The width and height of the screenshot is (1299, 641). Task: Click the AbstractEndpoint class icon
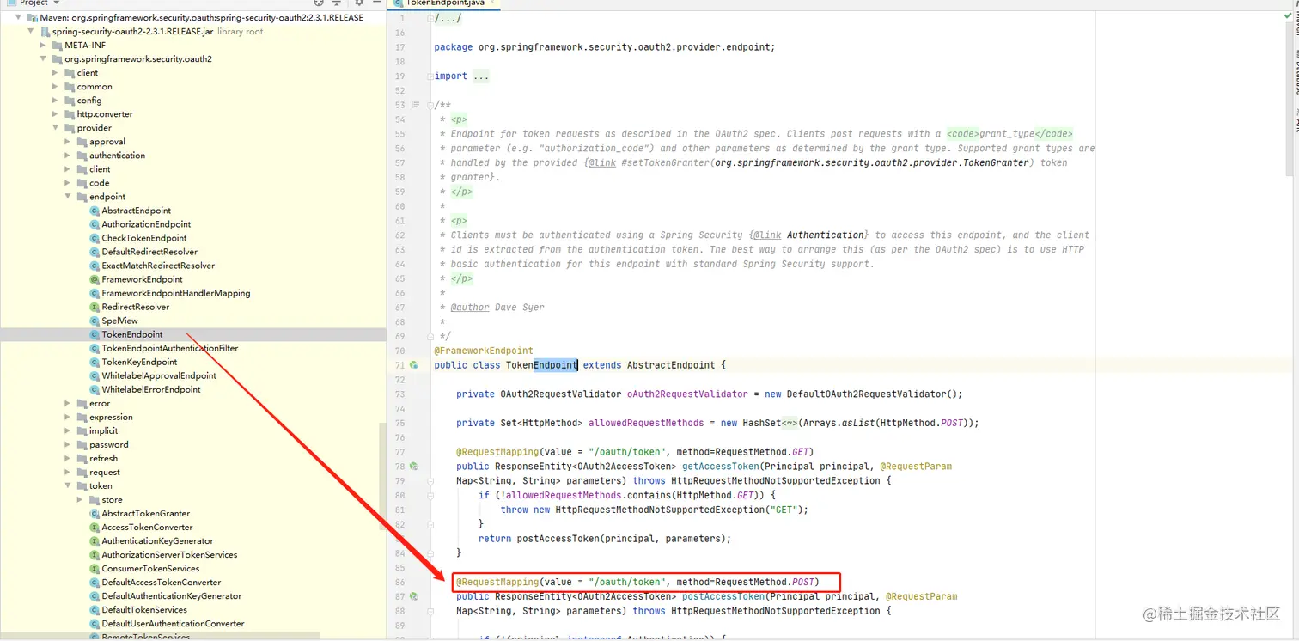coord(95,211)
